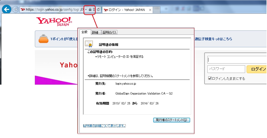Click the Yahoo favicon in address bar
The width and height of the screenshot is (267, 138).
(x=23, y=10)
